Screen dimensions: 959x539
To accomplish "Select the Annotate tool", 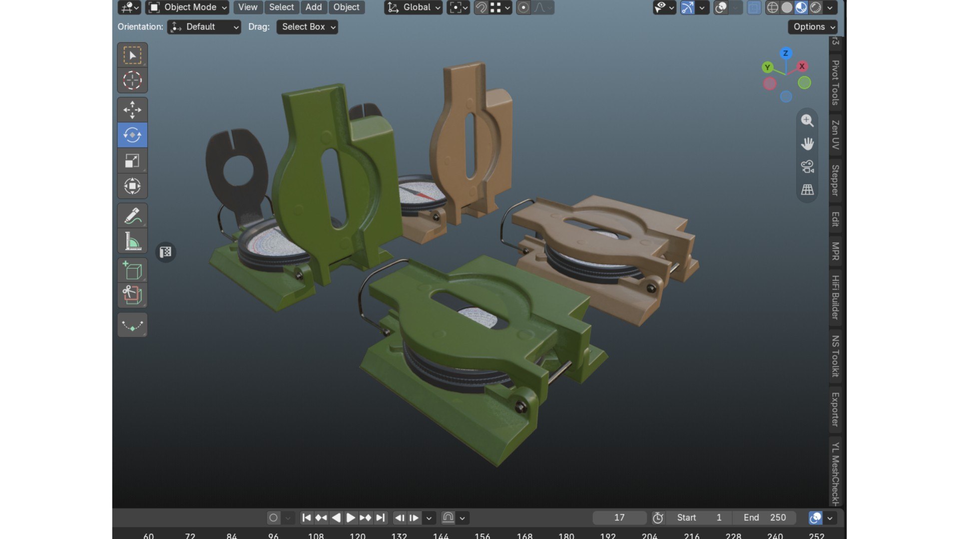I will click(132, 216).
